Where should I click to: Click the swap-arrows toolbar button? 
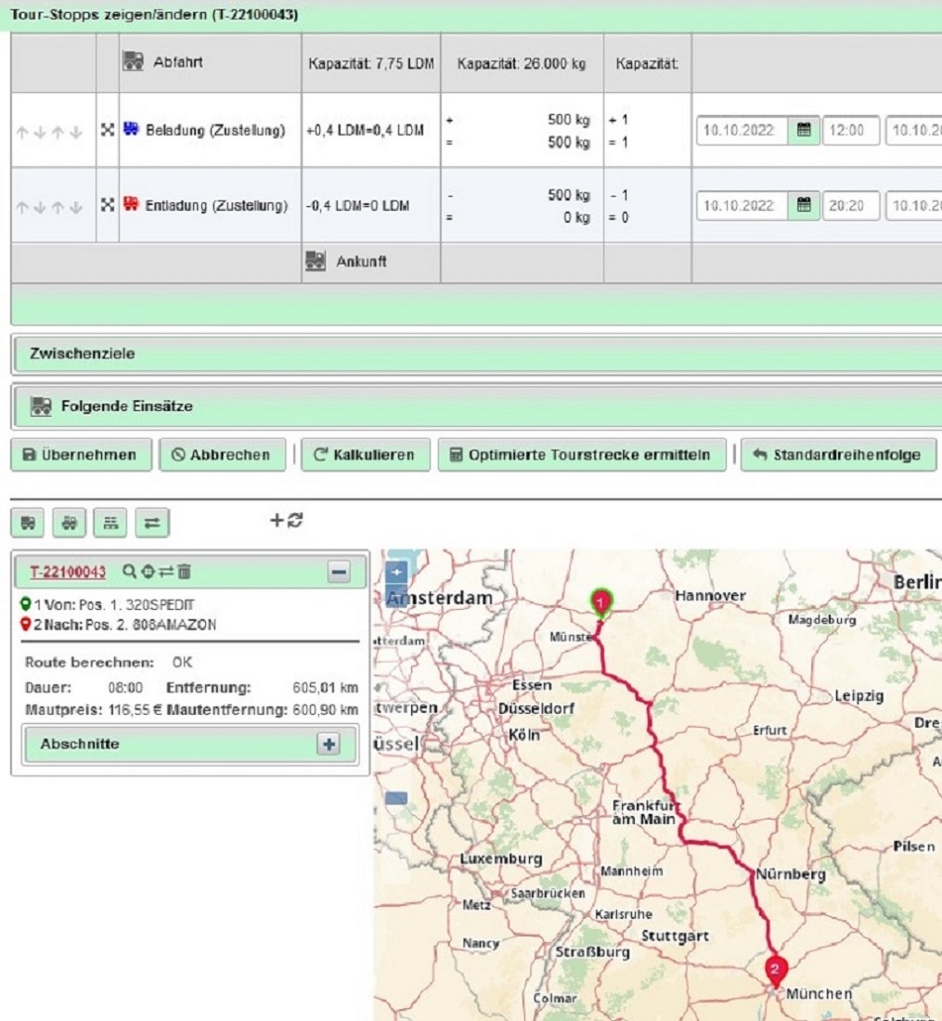tap(152, 523)
